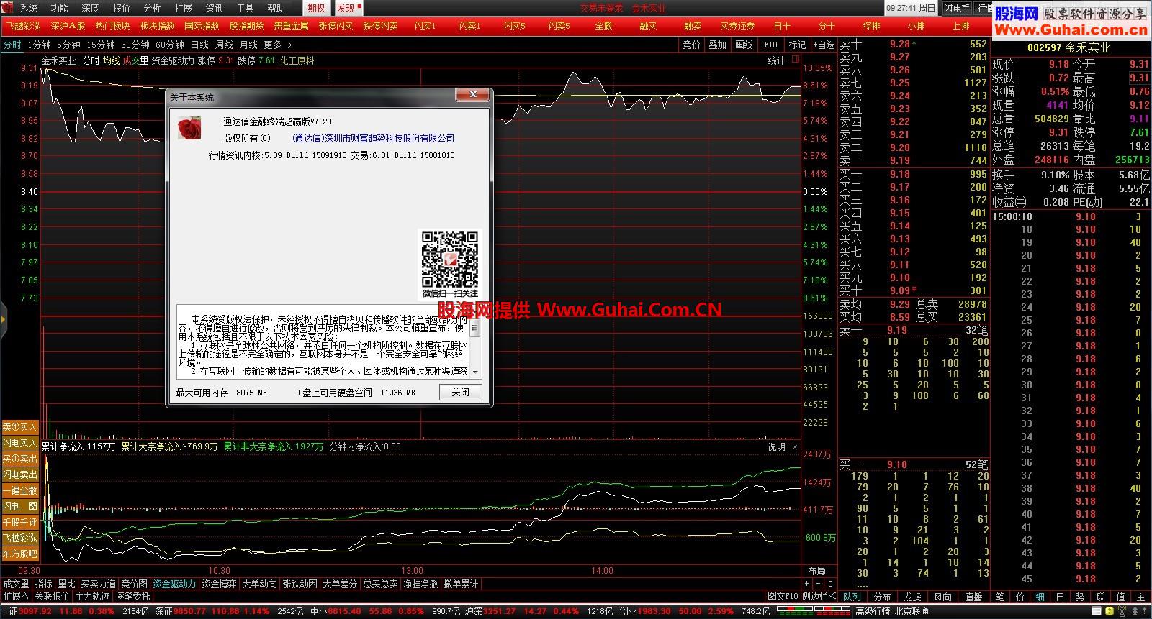Click 深沪A股 in the red toolbar
1152x619 pixels.
click(x=68, y=26)
